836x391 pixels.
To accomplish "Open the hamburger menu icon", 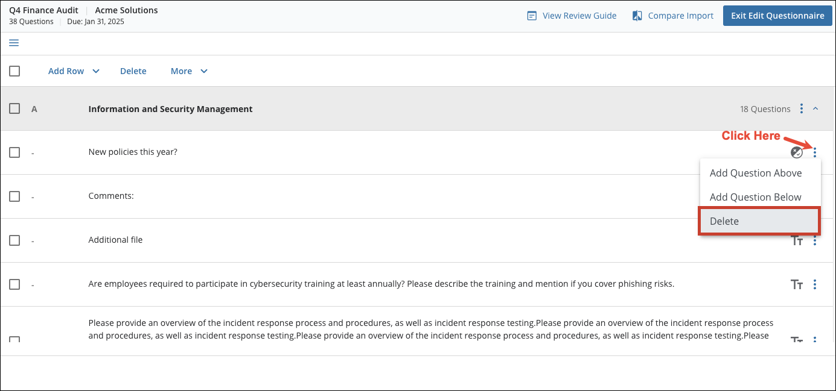I will click(x=14, y=43).
